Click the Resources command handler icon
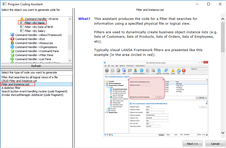226x148 pixels. pos(12,43)
